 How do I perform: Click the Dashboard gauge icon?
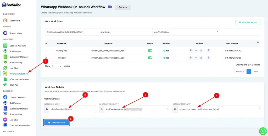pos(5,20)
